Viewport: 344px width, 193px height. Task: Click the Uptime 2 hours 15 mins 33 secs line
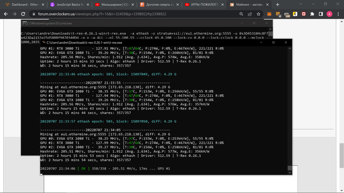coord(120,61)
